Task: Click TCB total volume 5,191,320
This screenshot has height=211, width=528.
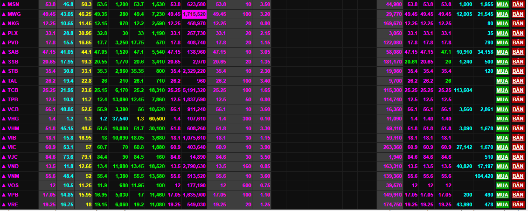Action: [195, 91]
